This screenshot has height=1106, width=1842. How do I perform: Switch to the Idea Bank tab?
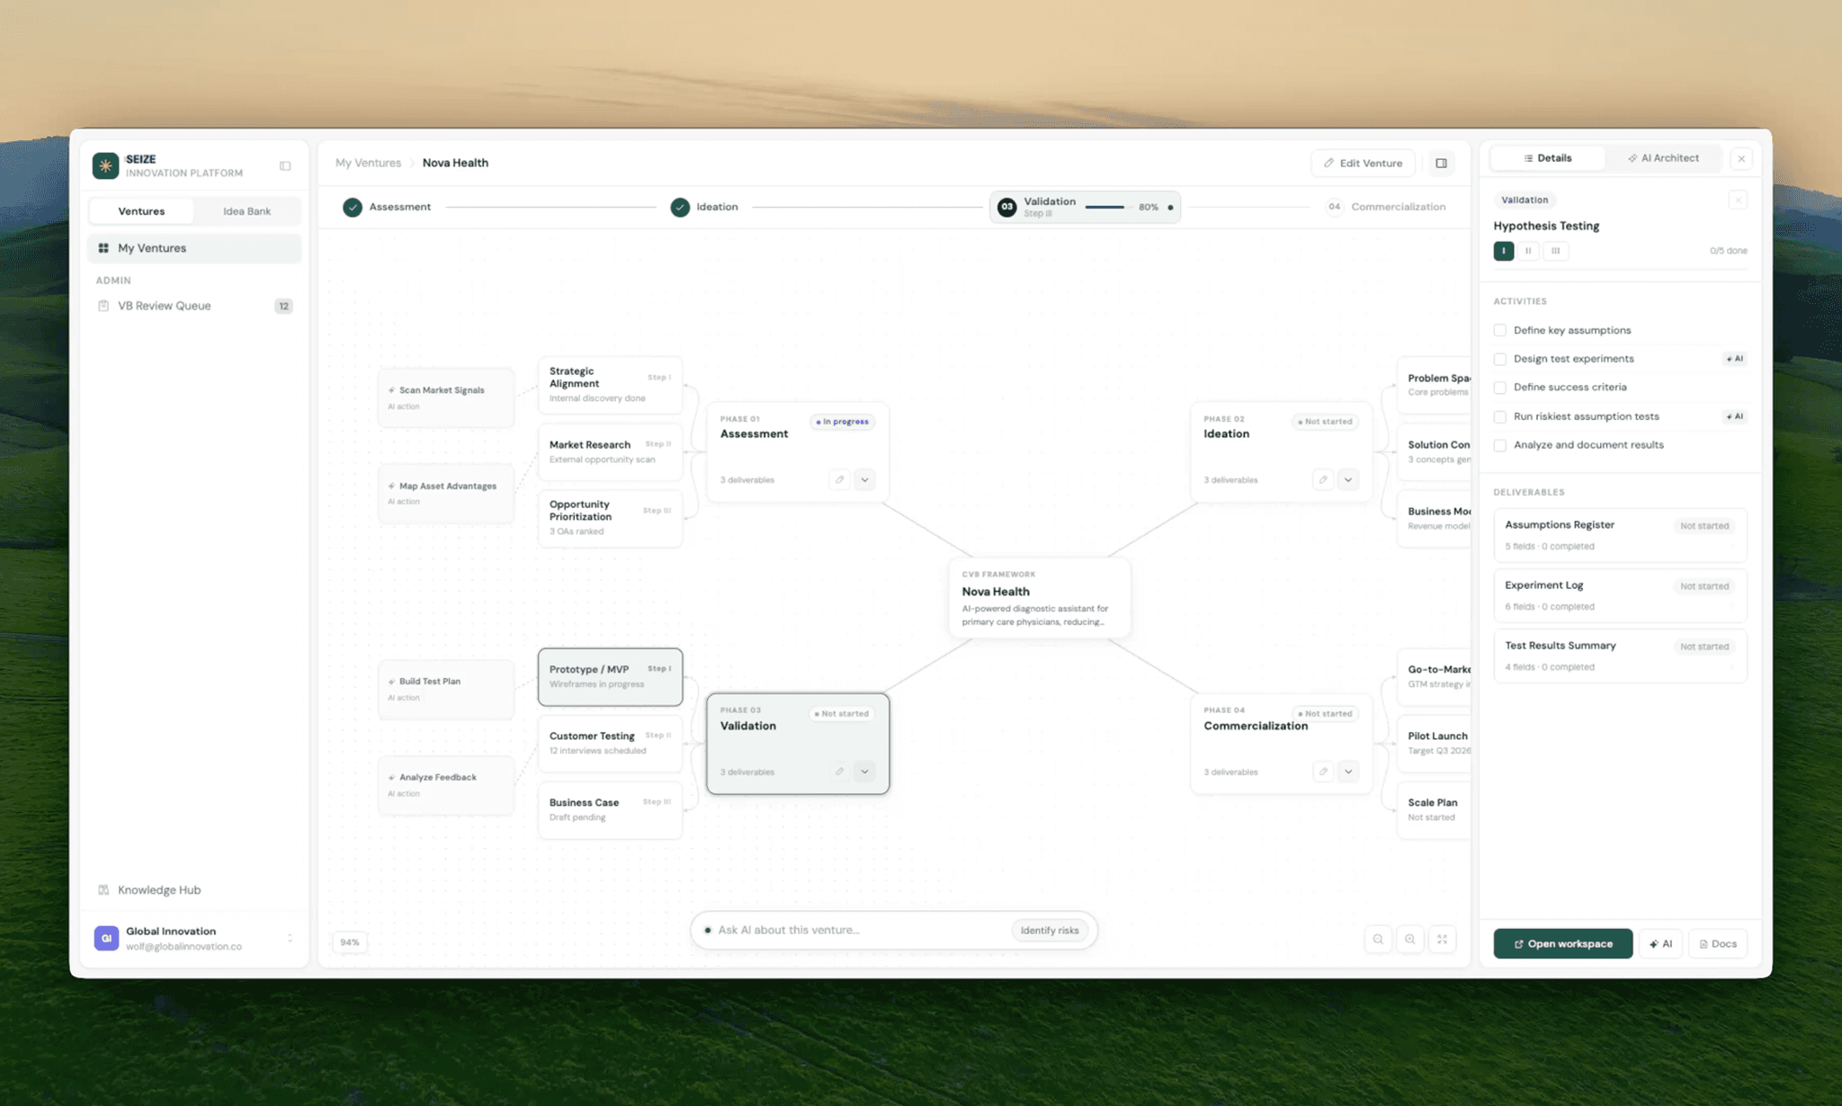(x=246, y=211)
